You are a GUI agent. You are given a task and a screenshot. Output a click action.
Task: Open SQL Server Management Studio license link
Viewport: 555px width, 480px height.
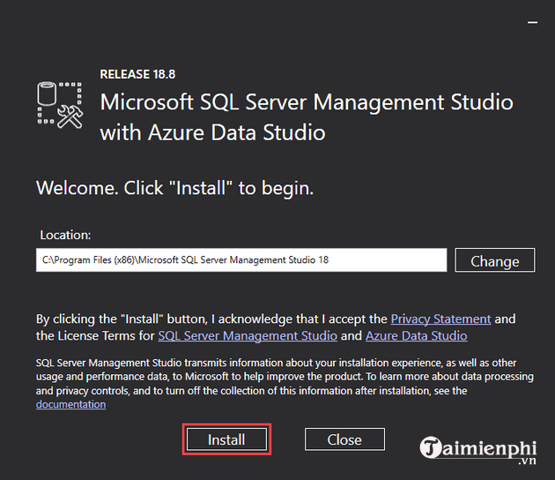[248, 335]
